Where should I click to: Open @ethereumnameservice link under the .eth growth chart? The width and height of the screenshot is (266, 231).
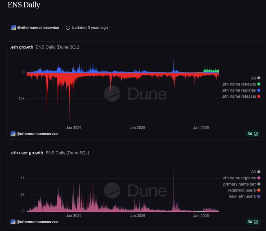pos(38,134)
